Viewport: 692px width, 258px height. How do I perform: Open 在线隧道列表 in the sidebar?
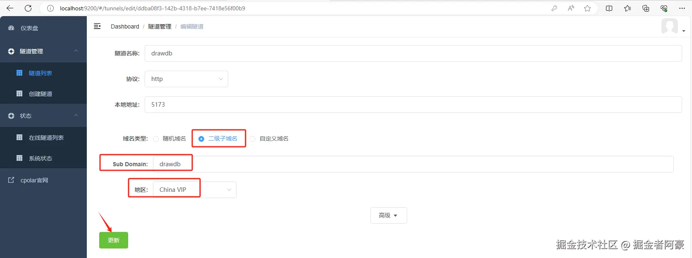46,138
